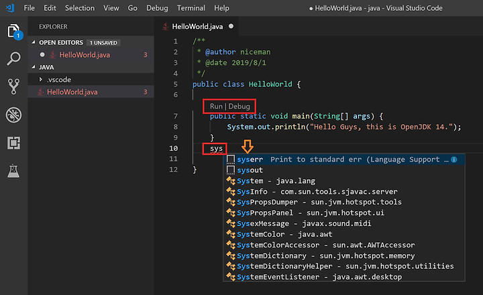Viewport: 483px width, 295px height.
Task: Choose System - java.lang suggestion
Action: [x=344, y=181]
